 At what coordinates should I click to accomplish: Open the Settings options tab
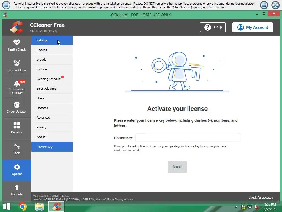(52, 40)
